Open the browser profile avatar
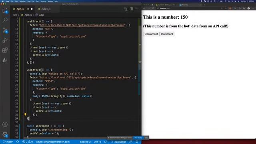 point(248,8)
